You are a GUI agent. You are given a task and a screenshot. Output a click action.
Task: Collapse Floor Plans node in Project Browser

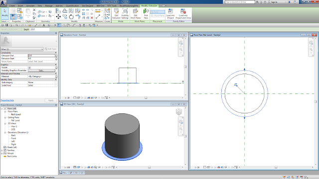(x=5, y=111)
